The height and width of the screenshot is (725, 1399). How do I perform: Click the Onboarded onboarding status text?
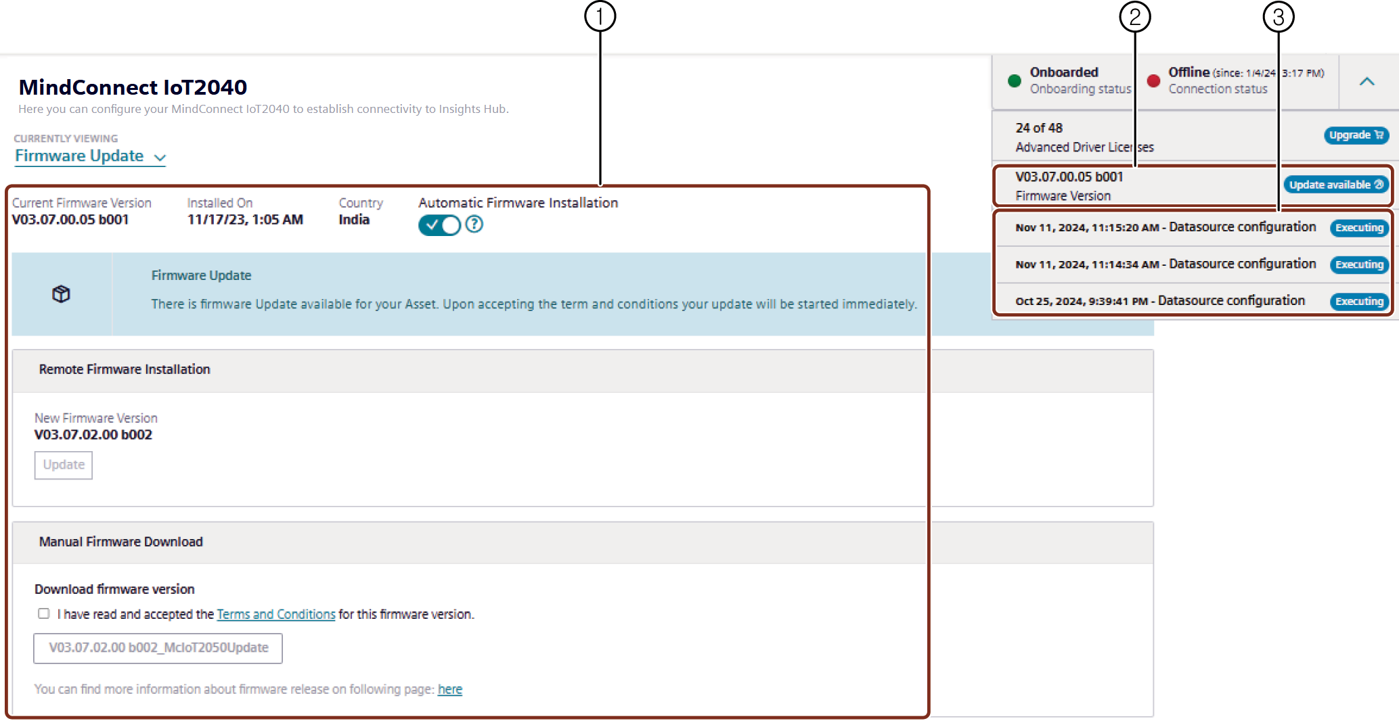1080,80
